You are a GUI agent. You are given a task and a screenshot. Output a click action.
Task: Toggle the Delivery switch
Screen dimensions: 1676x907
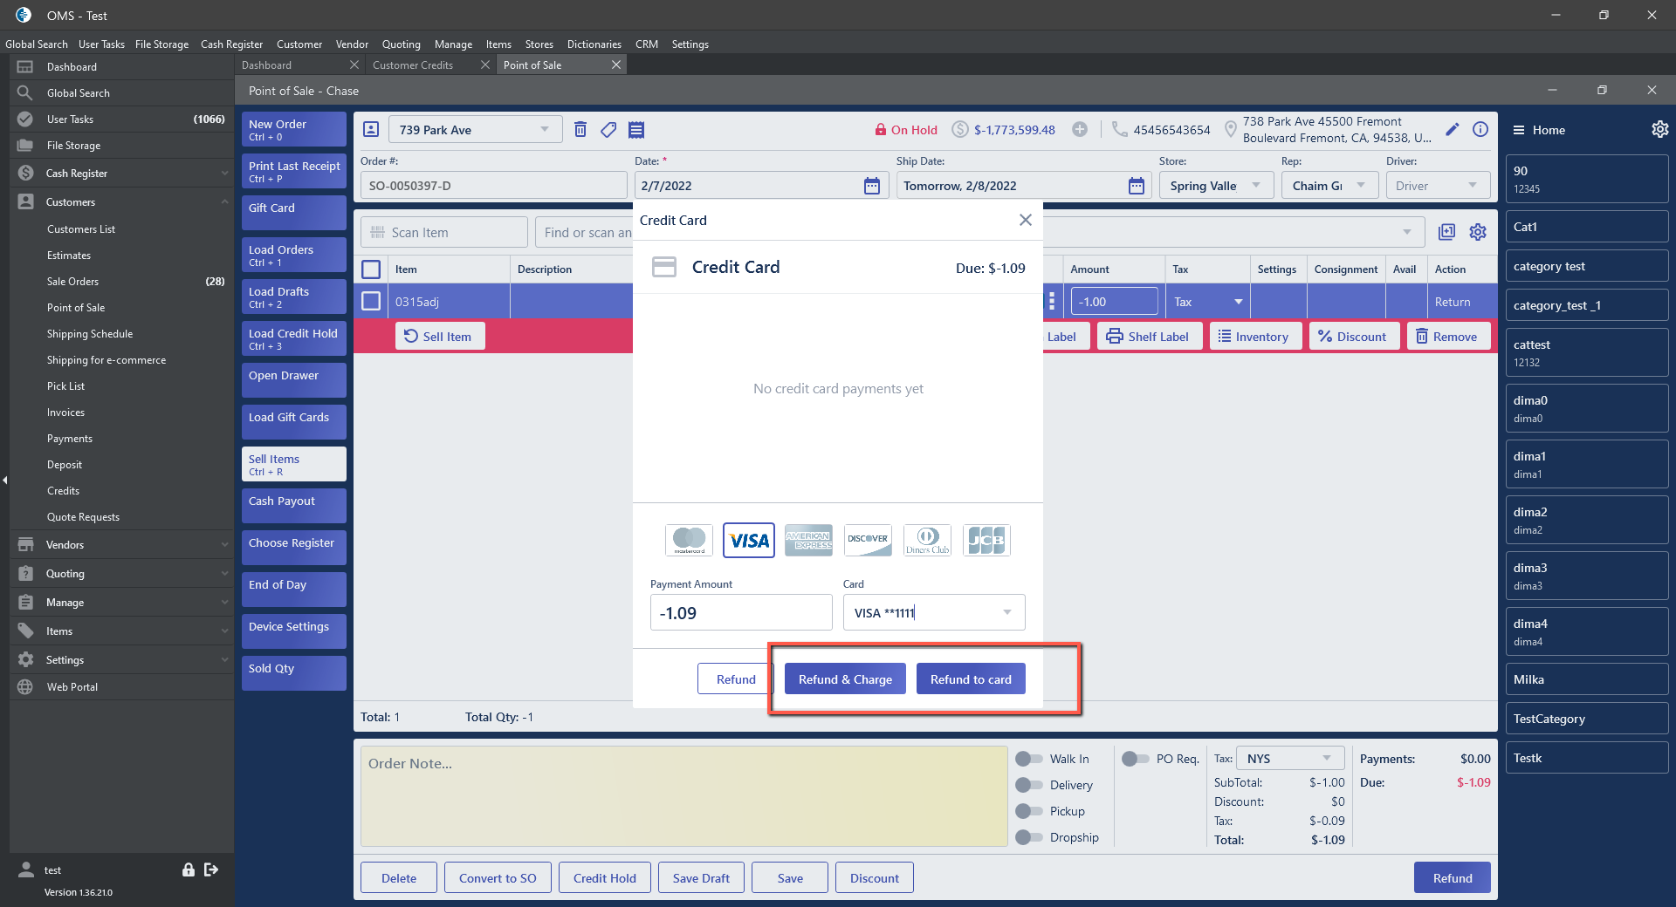1029,785
